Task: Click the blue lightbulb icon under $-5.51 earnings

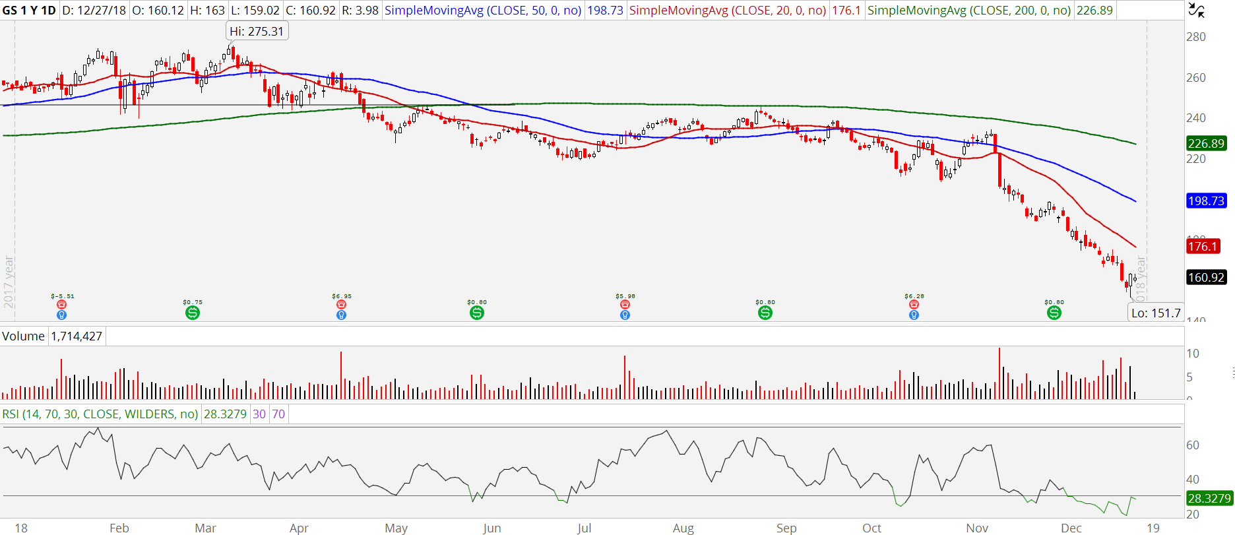Action: (61, 315)
